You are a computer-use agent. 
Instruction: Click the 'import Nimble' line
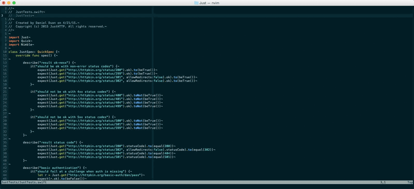coord(21,45)
